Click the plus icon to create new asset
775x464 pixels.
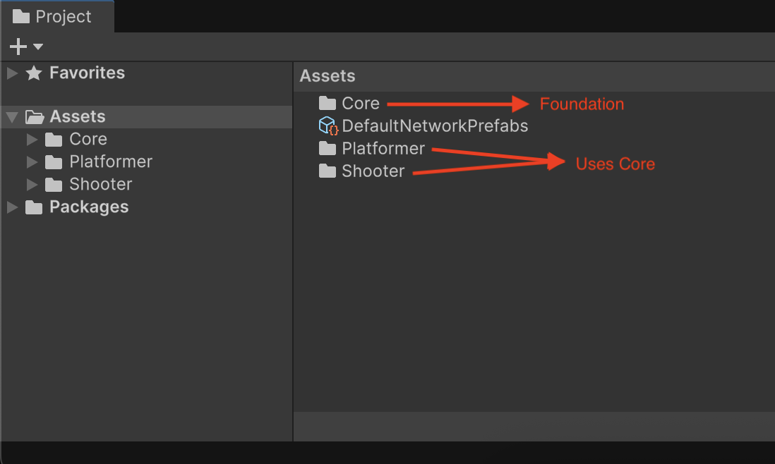(16, 47)
